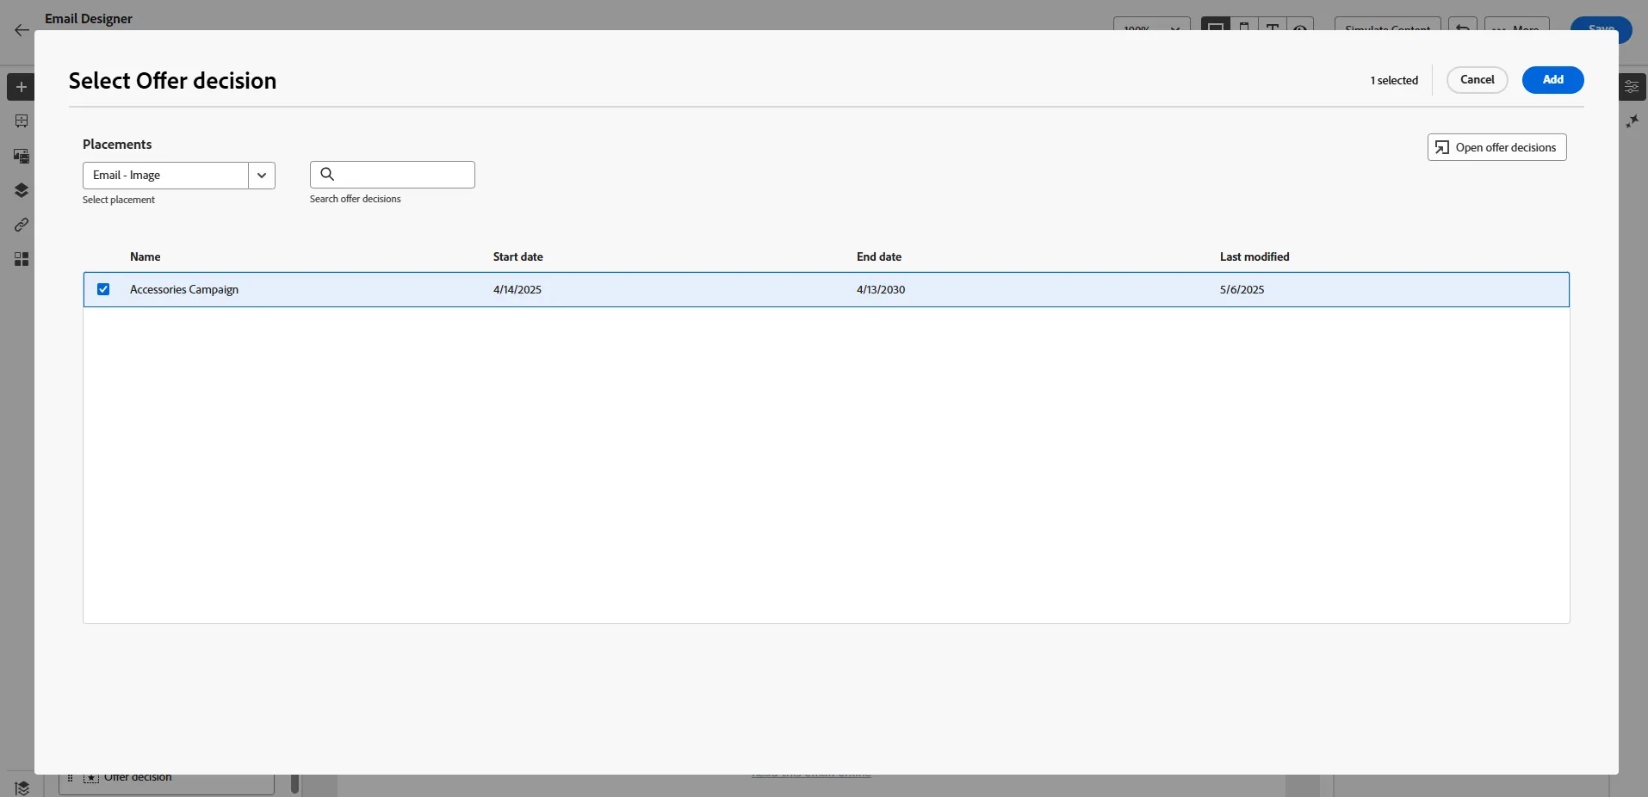This screenshot has width=1648, height=797.
Task: Click inside the Search offer decisions field
Action: pyautogui.click(x=393, y=175)
